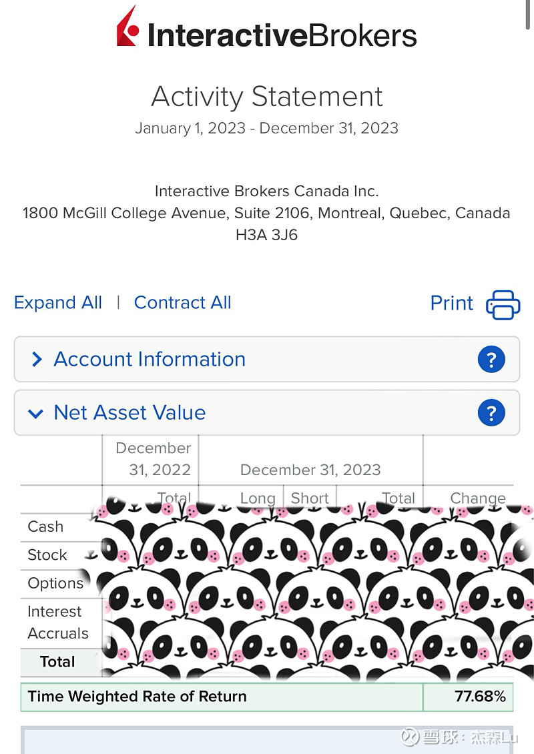Click the Interest Accruals row label

[57, 623]
